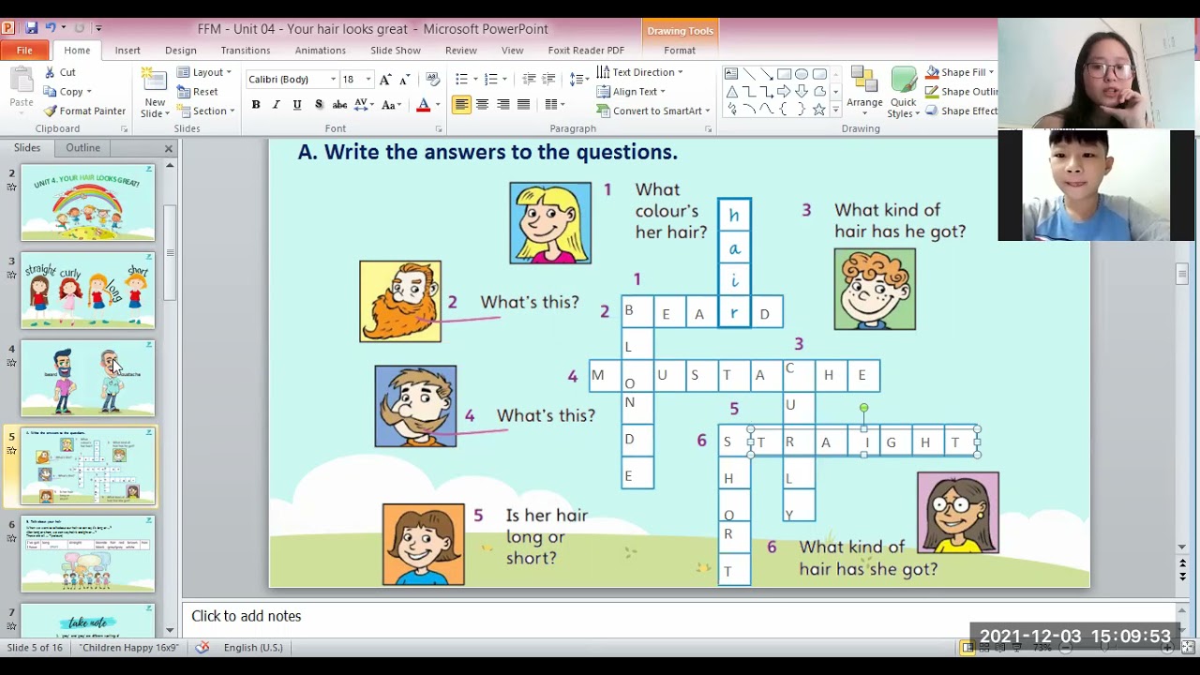The width and height of the screenshot is (1200, 675).
Task: Toggle Bold formatting
Action: tap(256, 104)
